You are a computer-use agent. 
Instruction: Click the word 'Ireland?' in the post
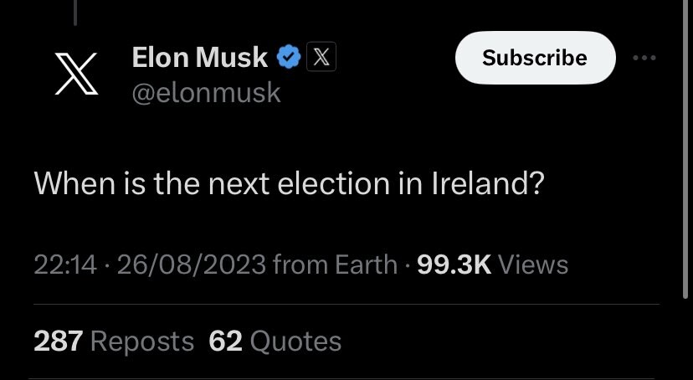point(487,183)
